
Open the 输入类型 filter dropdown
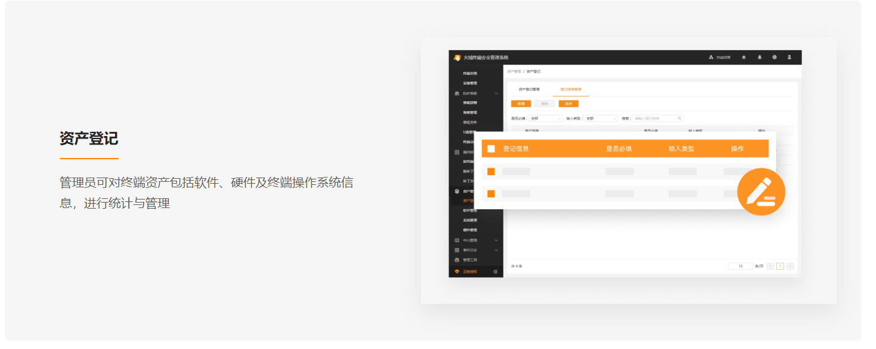coord(601,118)
